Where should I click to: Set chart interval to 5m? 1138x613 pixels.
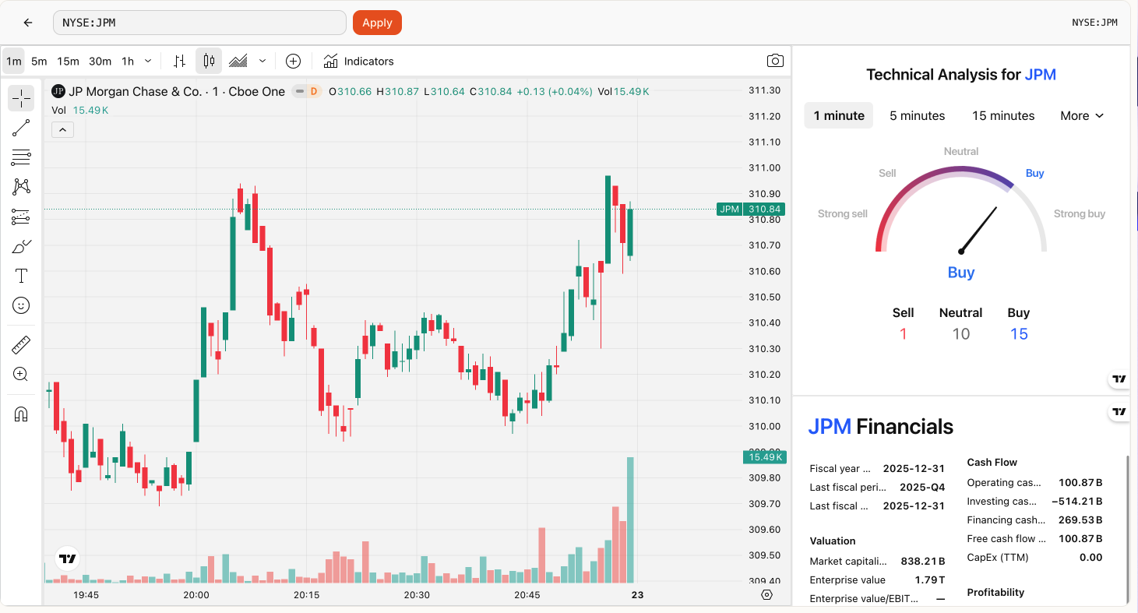(39, 61)
